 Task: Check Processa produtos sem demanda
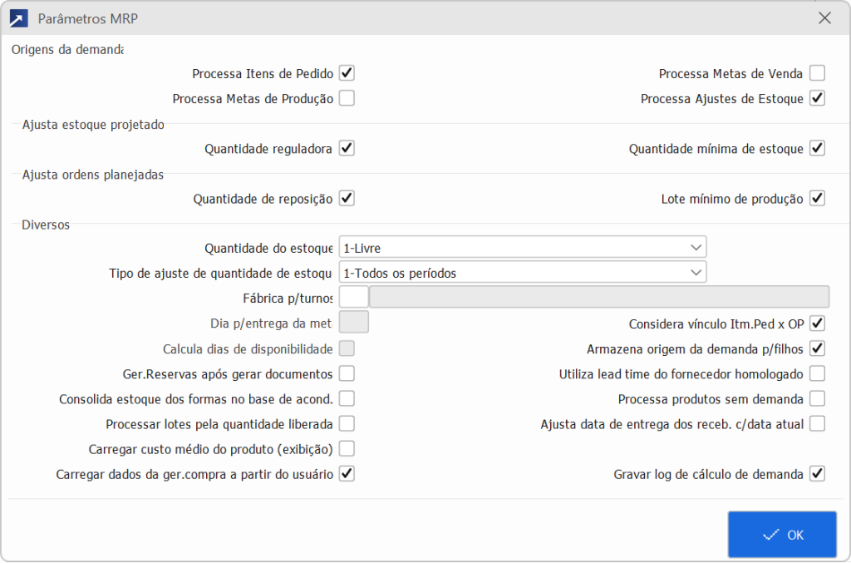[x=818, y=398]
